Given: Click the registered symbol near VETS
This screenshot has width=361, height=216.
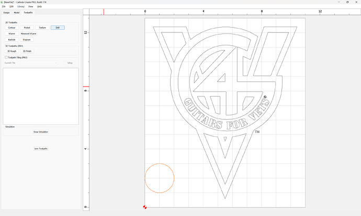Looking at the screenshot, I should 265,97.
